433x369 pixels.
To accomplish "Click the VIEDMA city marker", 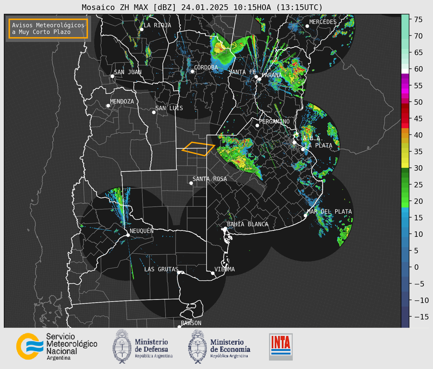I will pos(213,273).
